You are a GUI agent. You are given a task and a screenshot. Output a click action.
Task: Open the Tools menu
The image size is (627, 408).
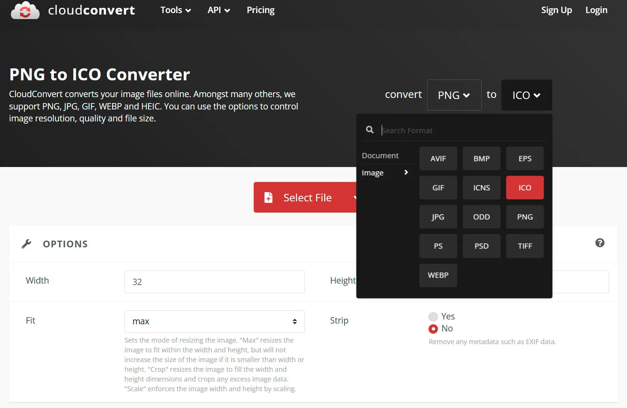click(x=175, y=10)
